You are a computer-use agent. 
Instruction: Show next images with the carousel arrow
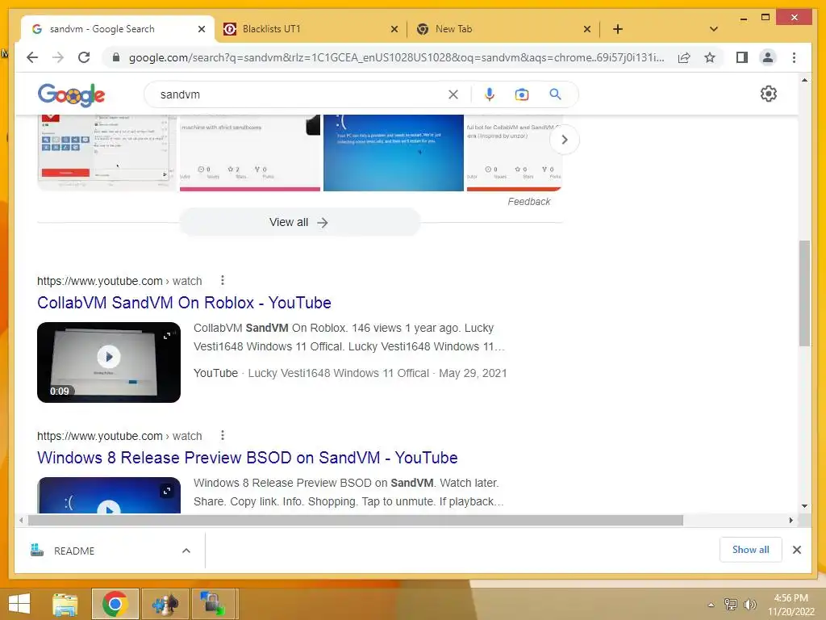[x=564, y=140]
